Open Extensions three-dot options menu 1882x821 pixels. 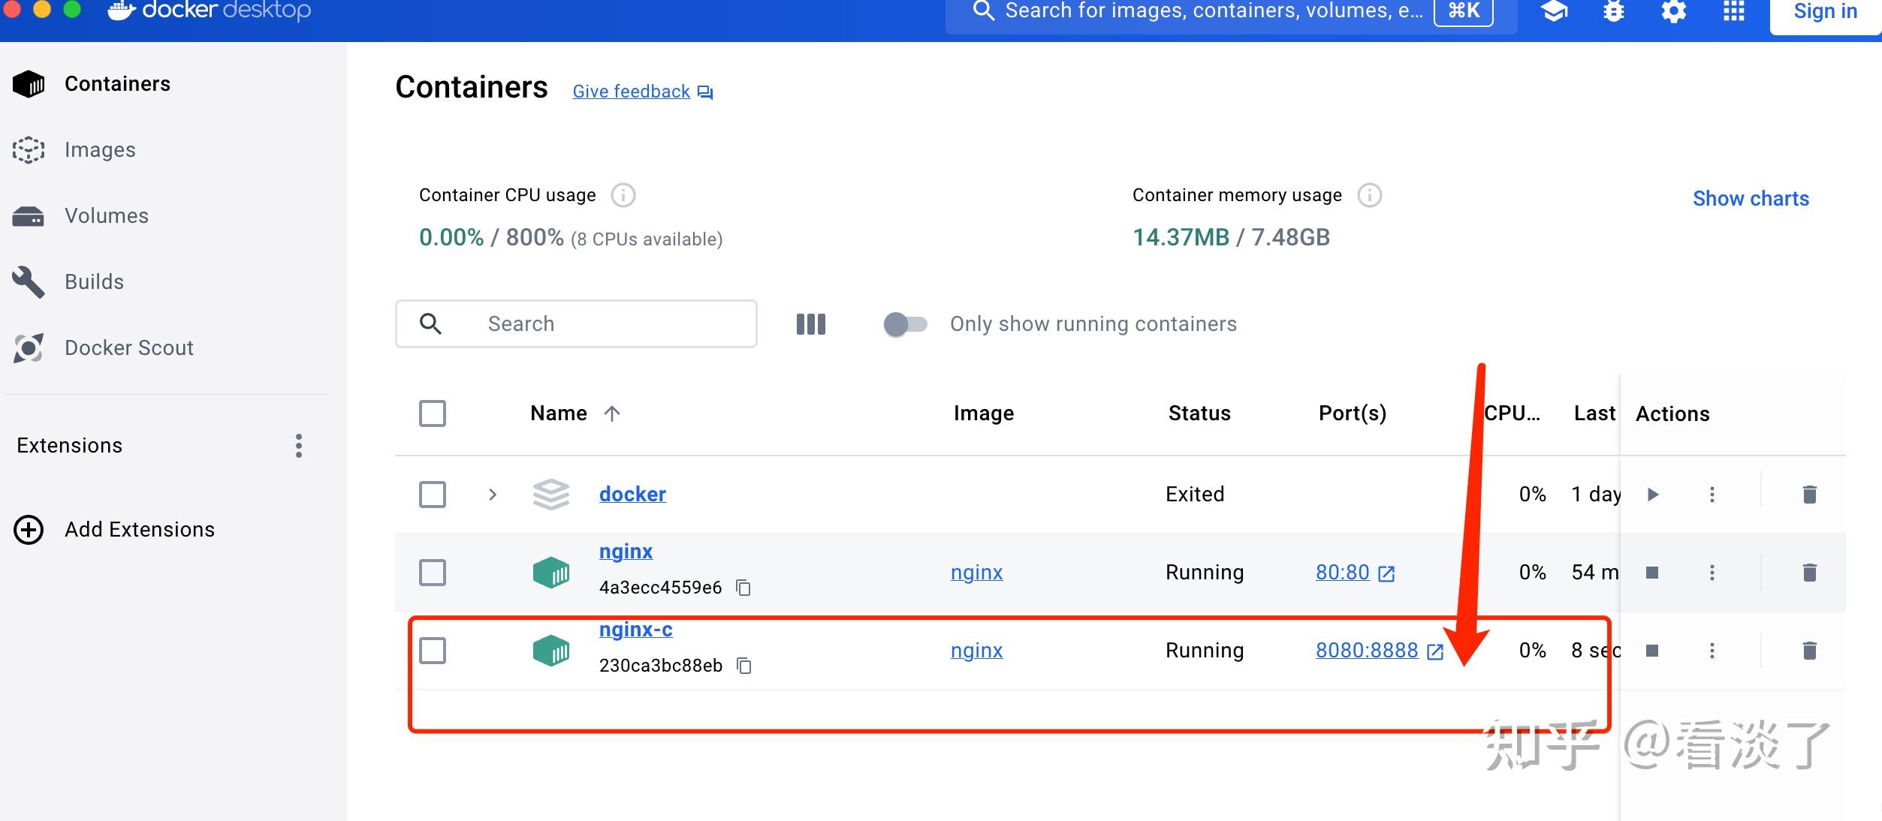point(298,446)
